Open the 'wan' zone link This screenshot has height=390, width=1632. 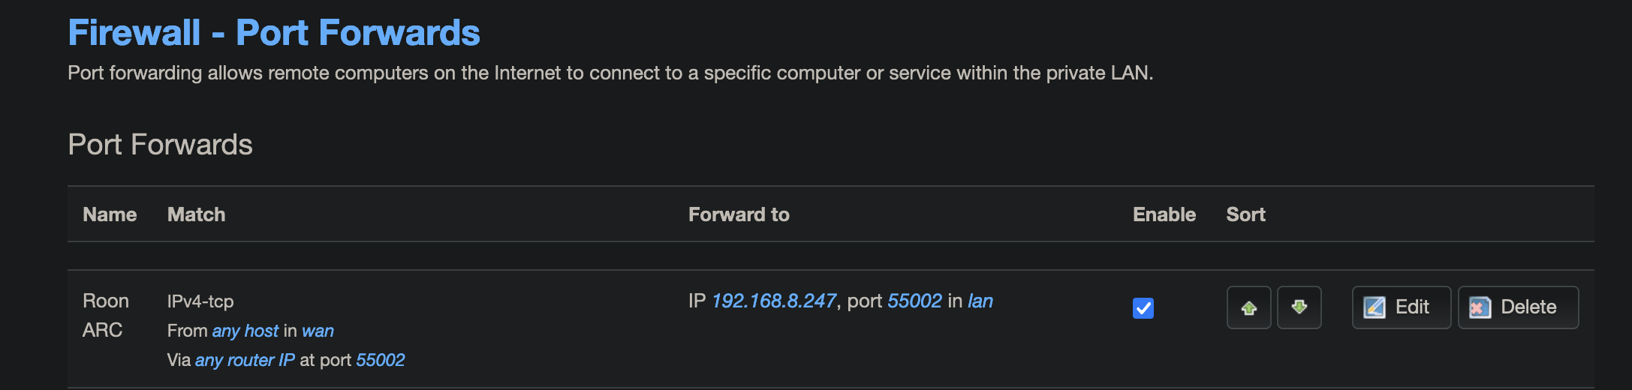[318, 331]
